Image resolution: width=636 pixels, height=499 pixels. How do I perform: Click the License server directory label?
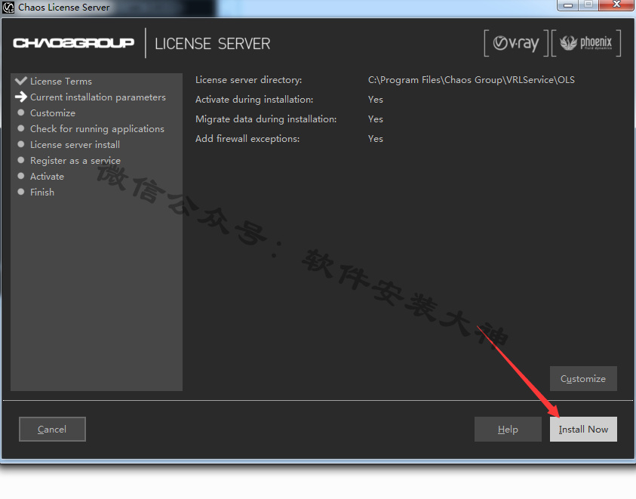249,80
